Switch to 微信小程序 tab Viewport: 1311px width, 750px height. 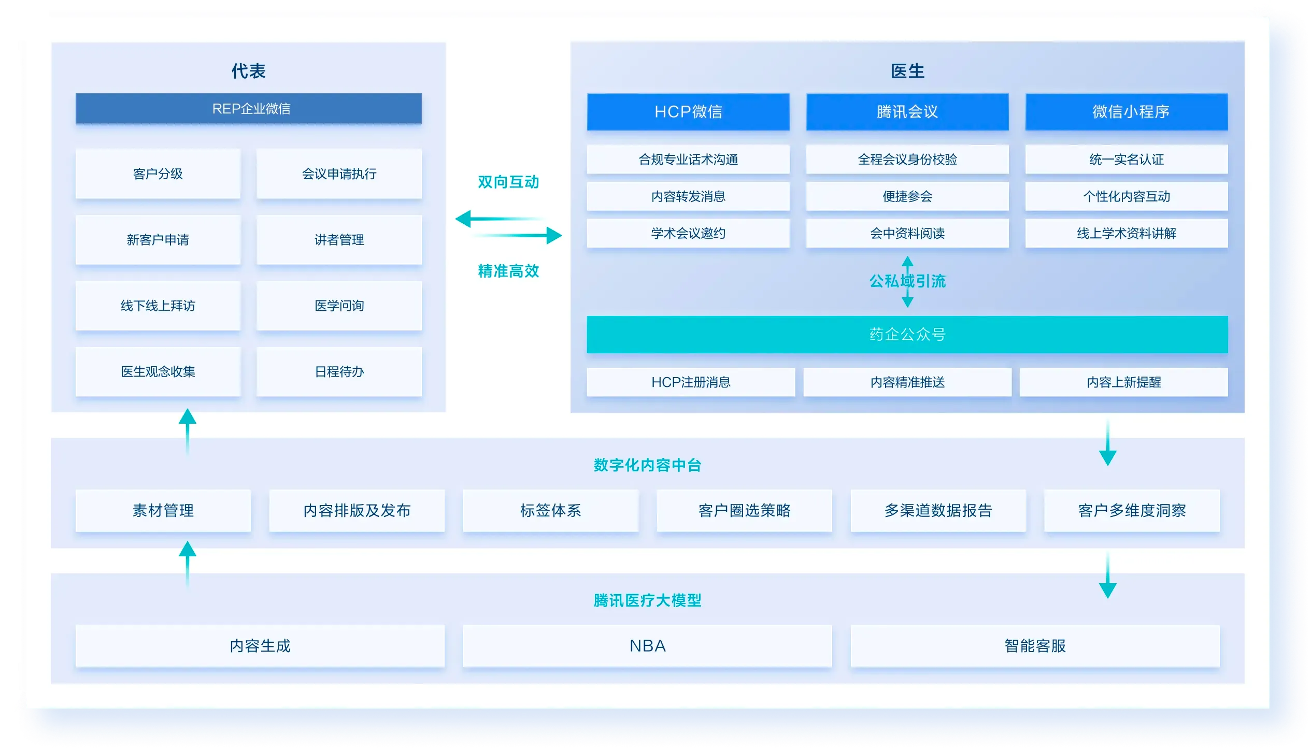point(1126,112)
